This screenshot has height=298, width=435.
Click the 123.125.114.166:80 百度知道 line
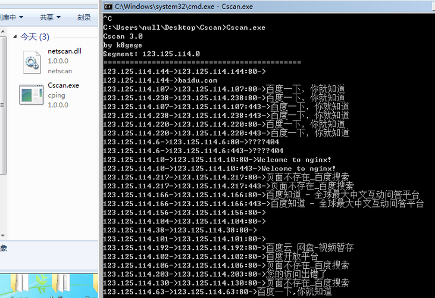pyautogui.click(x=261, y=195)
